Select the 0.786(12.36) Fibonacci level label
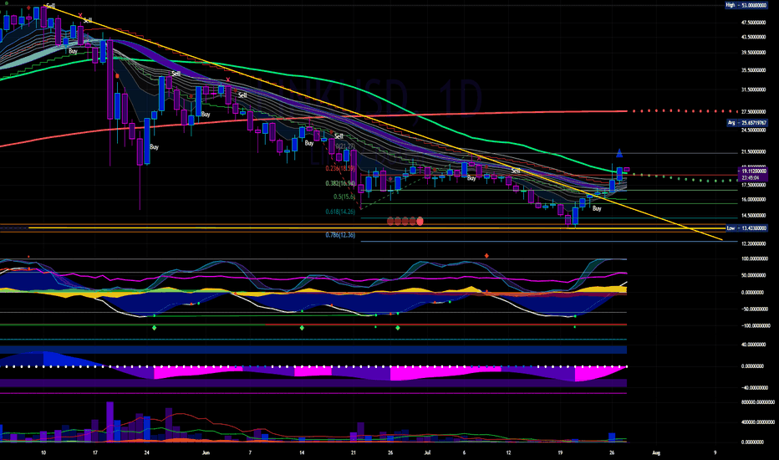 [x=340, y=235]
